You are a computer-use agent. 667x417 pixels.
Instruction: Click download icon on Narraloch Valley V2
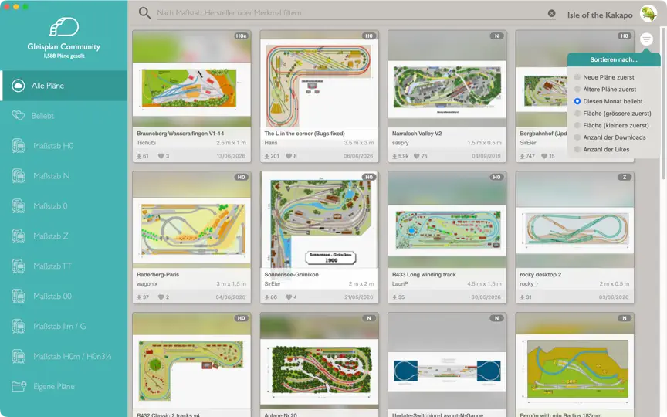point(394,156)
